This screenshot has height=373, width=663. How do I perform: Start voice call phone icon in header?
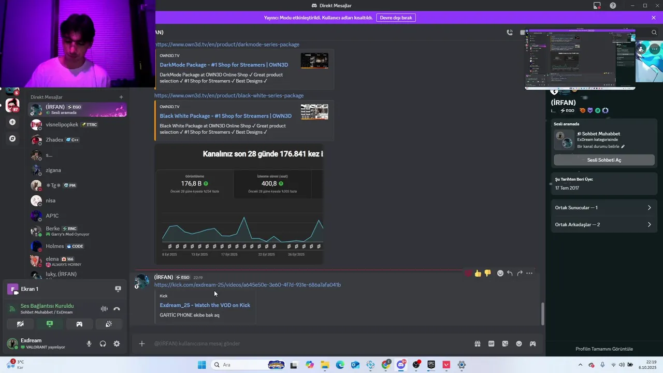click(510, 32)
